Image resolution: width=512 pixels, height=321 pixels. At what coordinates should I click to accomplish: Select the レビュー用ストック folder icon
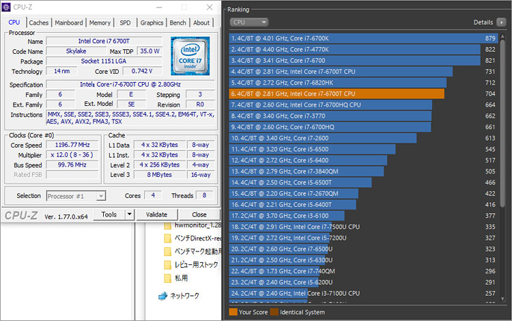167,265
